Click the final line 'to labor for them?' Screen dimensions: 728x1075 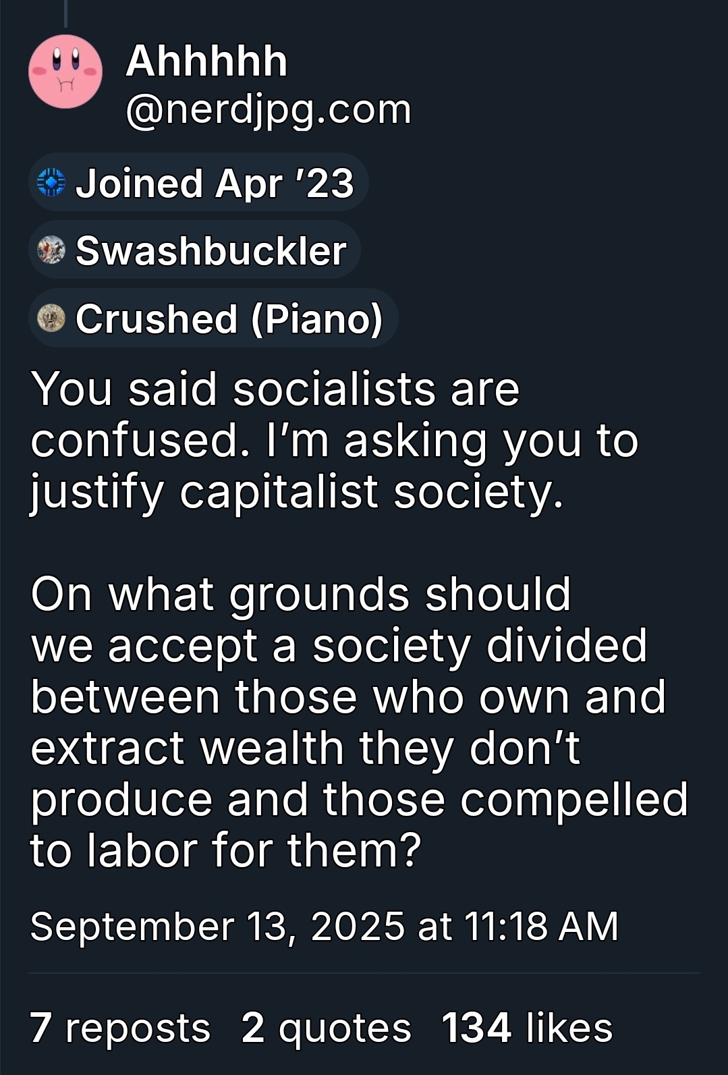pyautogui.click(x=226, y=850)
